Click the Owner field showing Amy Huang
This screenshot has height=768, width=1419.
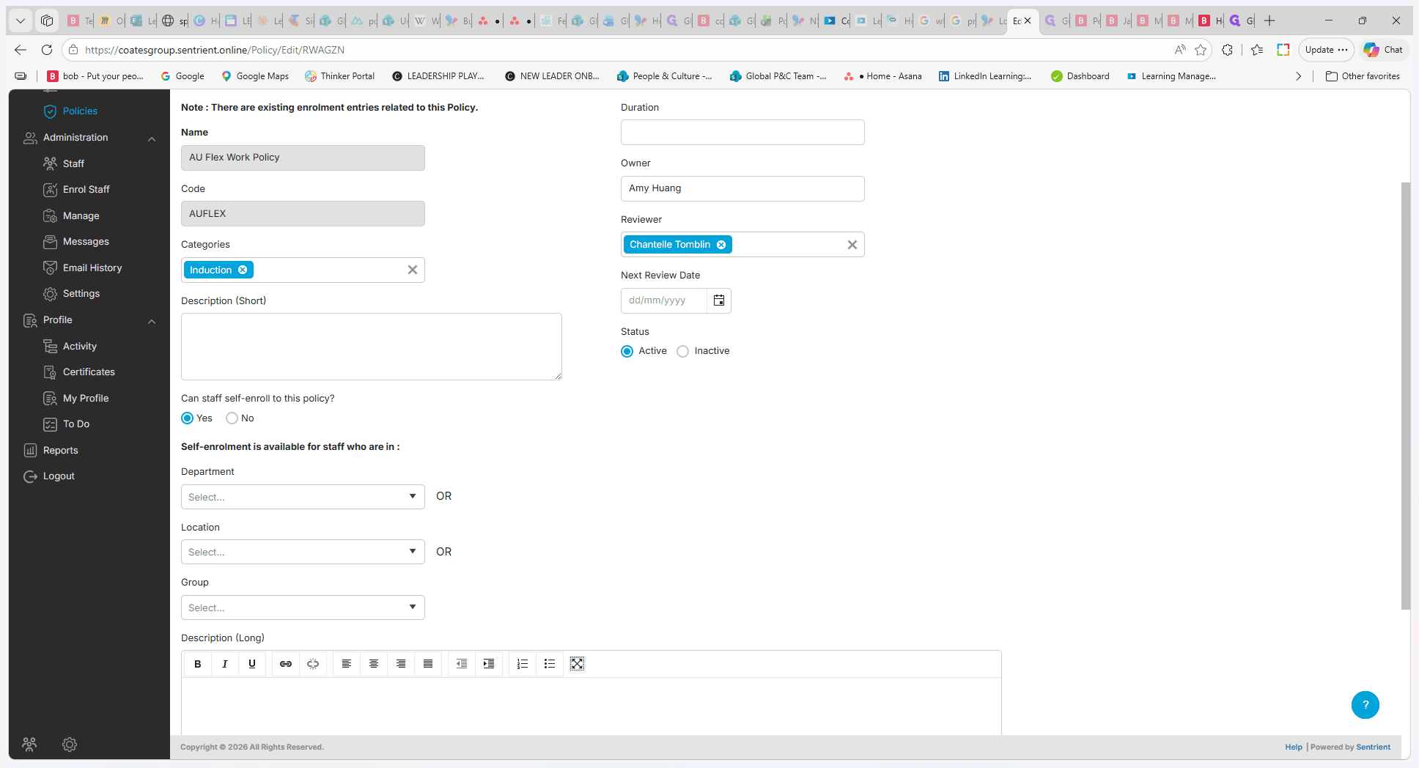pos(742,188)
